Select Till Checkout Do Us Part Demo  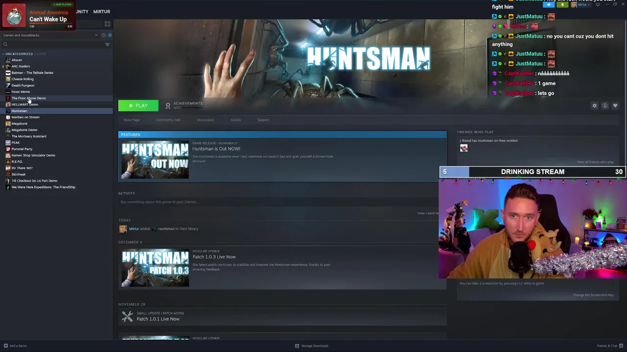click(x=34, y=181)
